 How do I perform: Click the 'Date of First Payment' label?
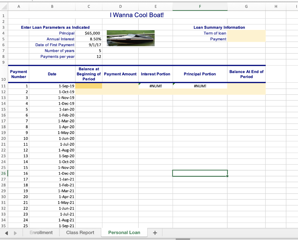click(52, 45)
